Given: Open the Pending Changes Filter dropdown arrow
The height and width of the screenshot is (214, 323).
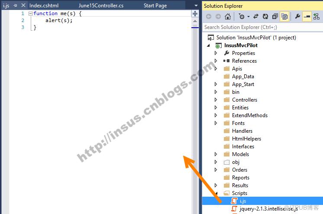Looking at the screenshot, I should click(x=249, y=16).
